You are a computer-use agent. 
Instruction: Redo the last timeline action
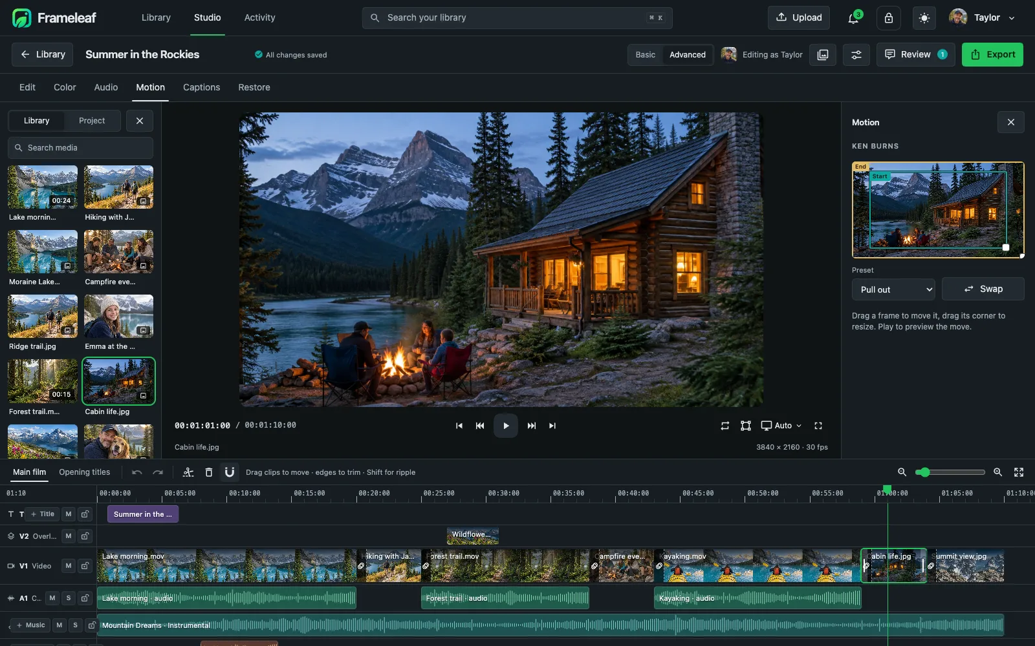point(158,472)
